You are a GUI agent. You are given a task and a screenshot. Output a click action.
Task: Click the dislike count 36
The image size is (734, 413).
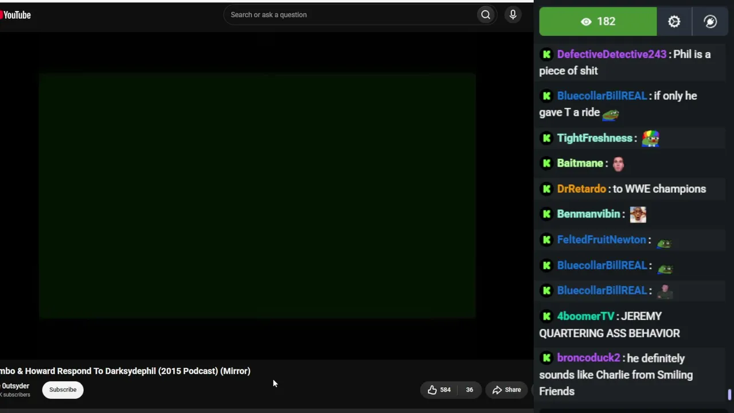click(469, 390)
